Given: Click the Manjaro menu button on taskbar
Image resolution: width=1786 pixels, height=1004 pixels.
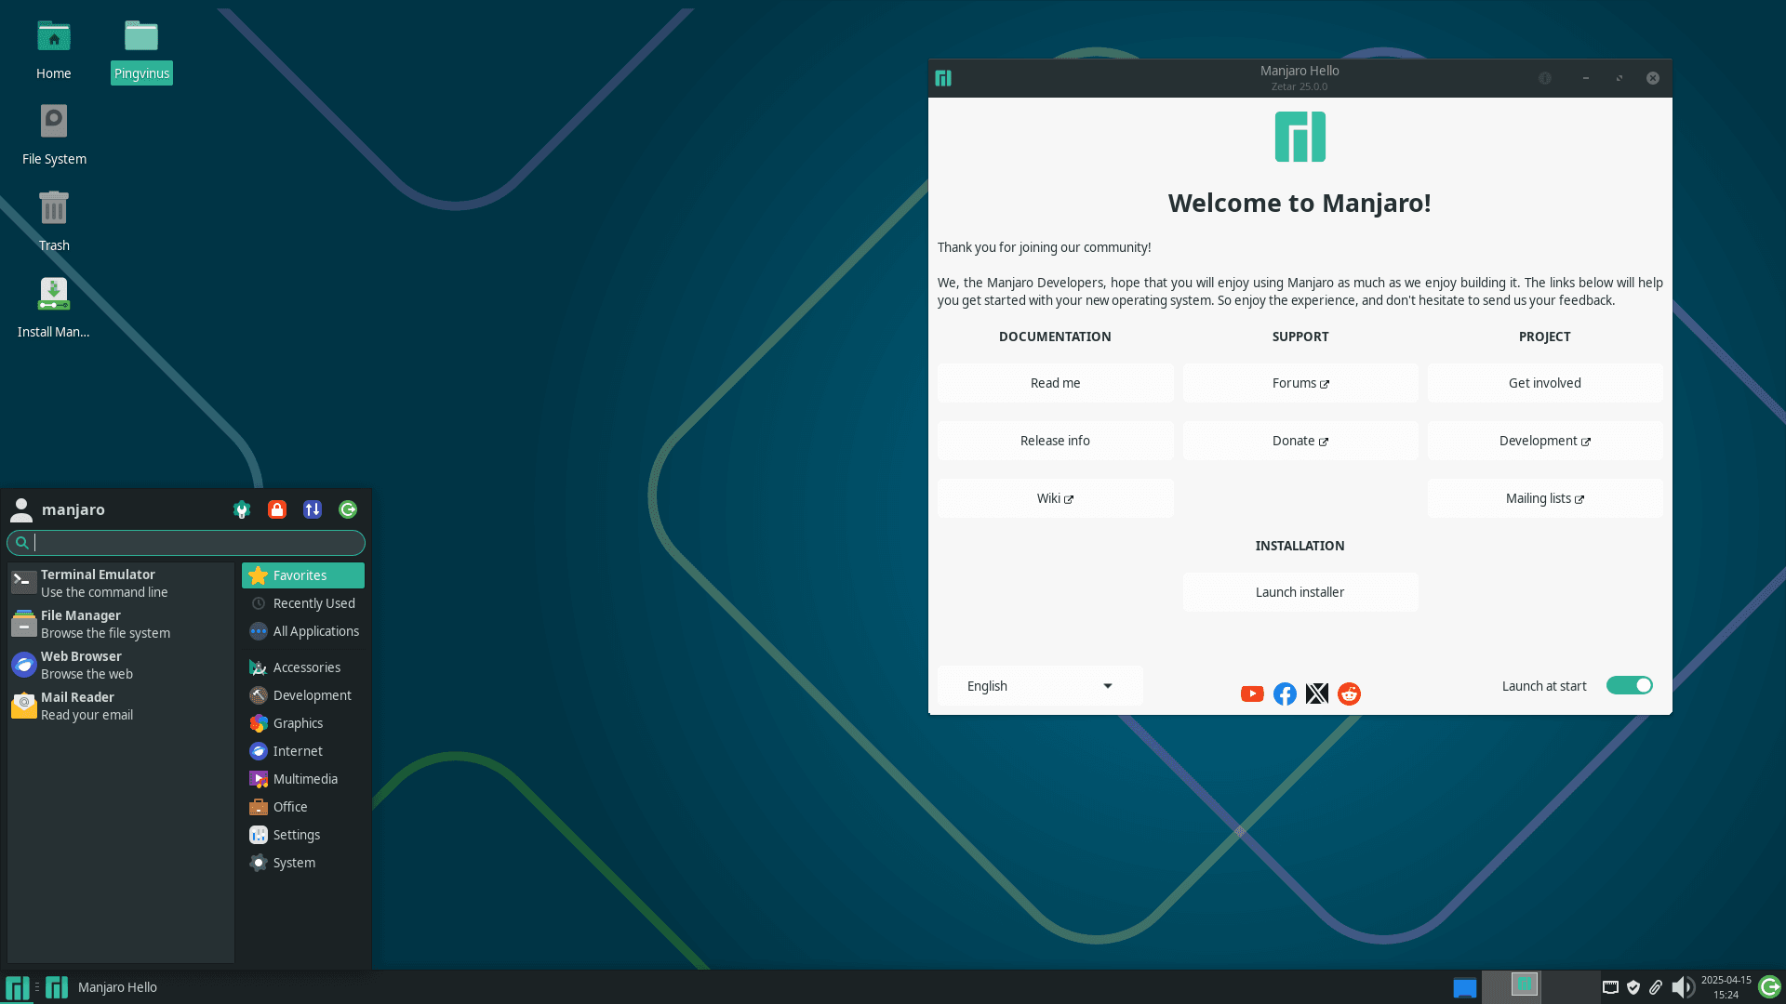Looking at the screenshot, I should point(17,987).
